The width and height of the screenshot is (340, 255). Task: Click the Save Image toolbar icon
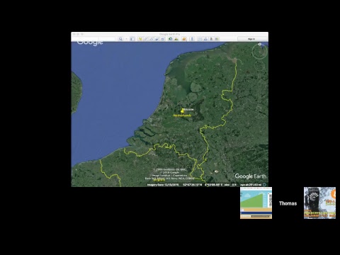(x=211, y=39)
